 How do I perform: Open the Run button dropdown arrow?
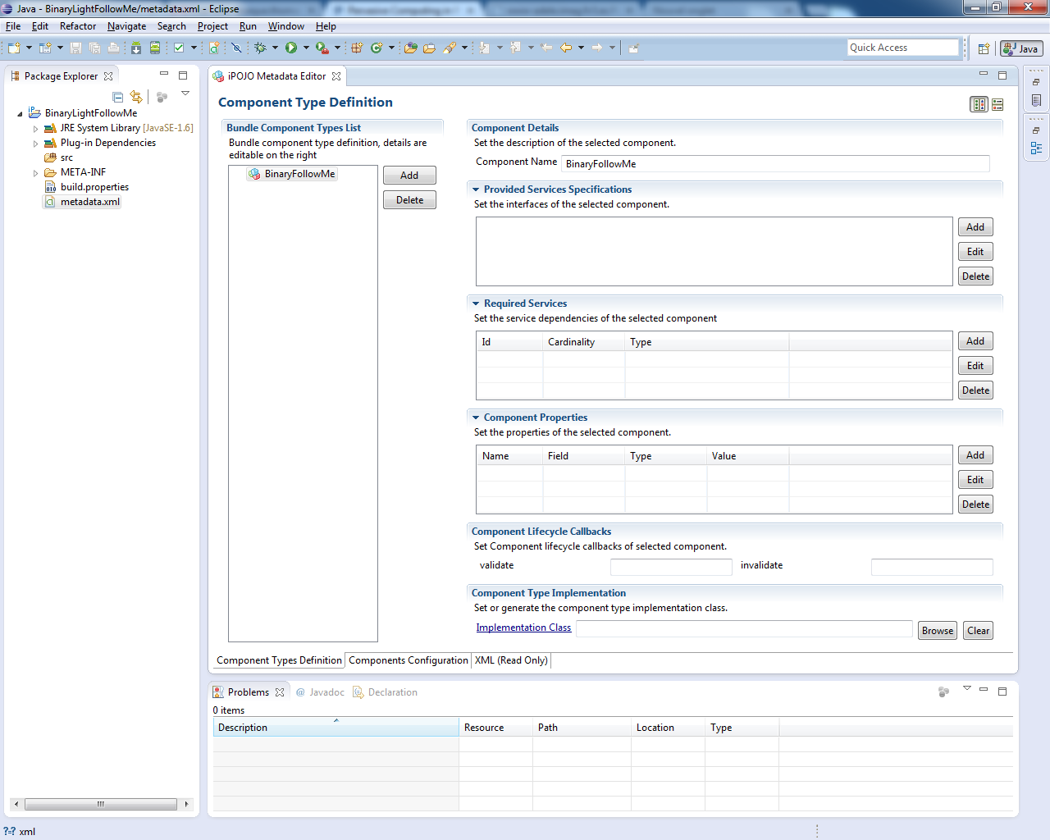[306, 48]
